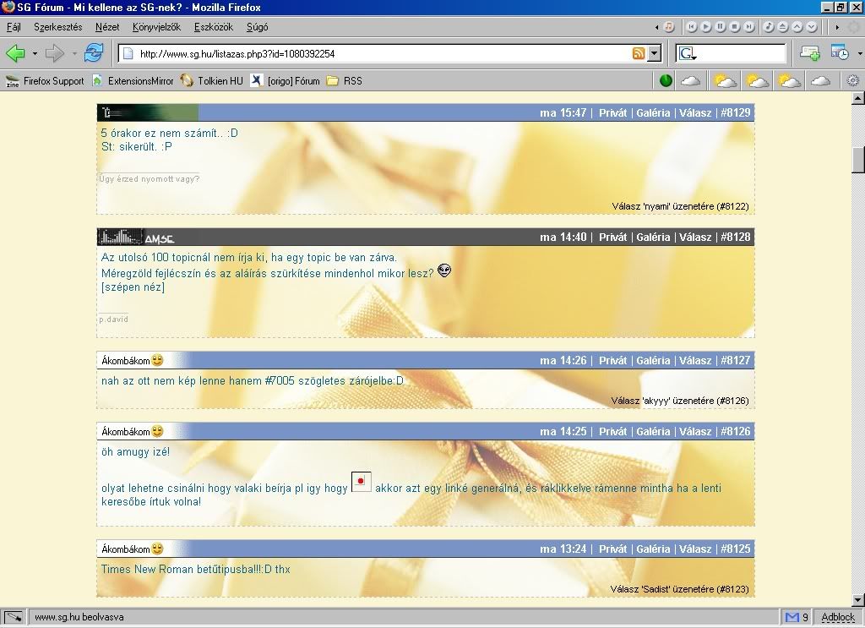The height and width of the screenshot is (628, 865).
Task: Open "Válasz 'Sadist' üzenetére (#8123)" link
Action: 680,589
